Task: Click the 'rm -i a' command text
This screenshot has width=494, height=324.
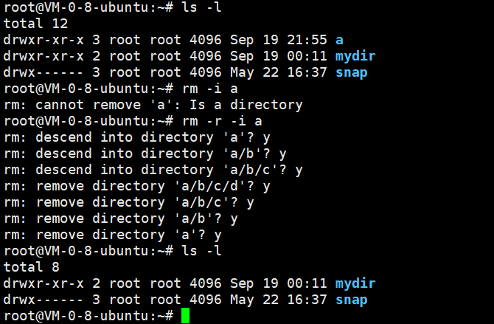Action: (x=210, y=89)
